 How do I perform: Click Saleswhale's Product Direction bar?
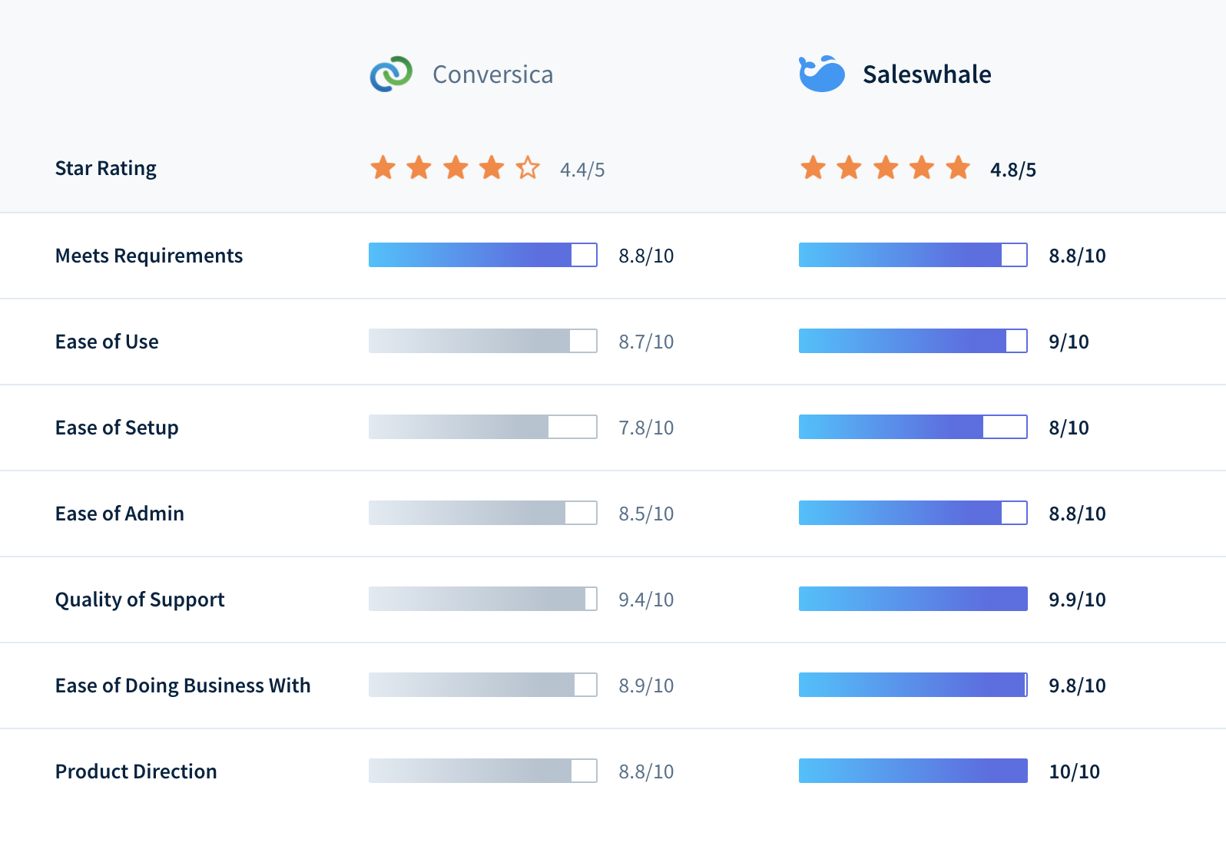click(x=913, y=771)
